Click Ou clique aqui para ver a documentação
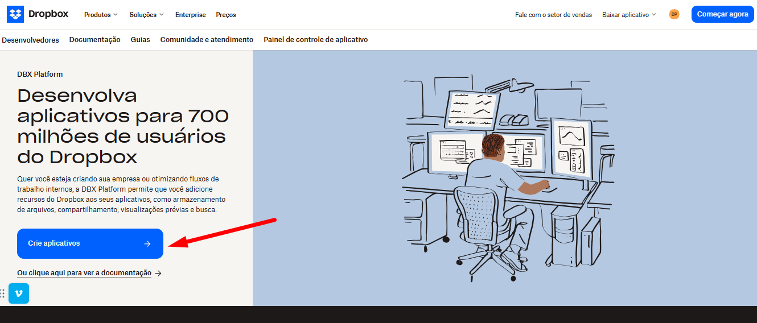 tap(84, 273)
